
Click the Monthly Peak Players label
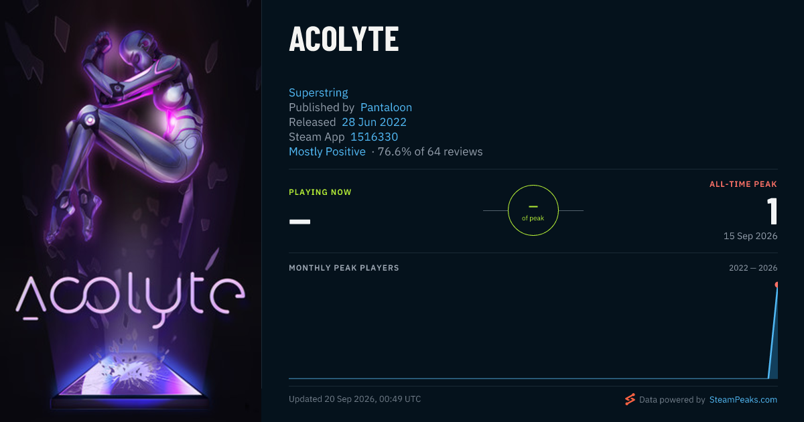pos(344,268)
